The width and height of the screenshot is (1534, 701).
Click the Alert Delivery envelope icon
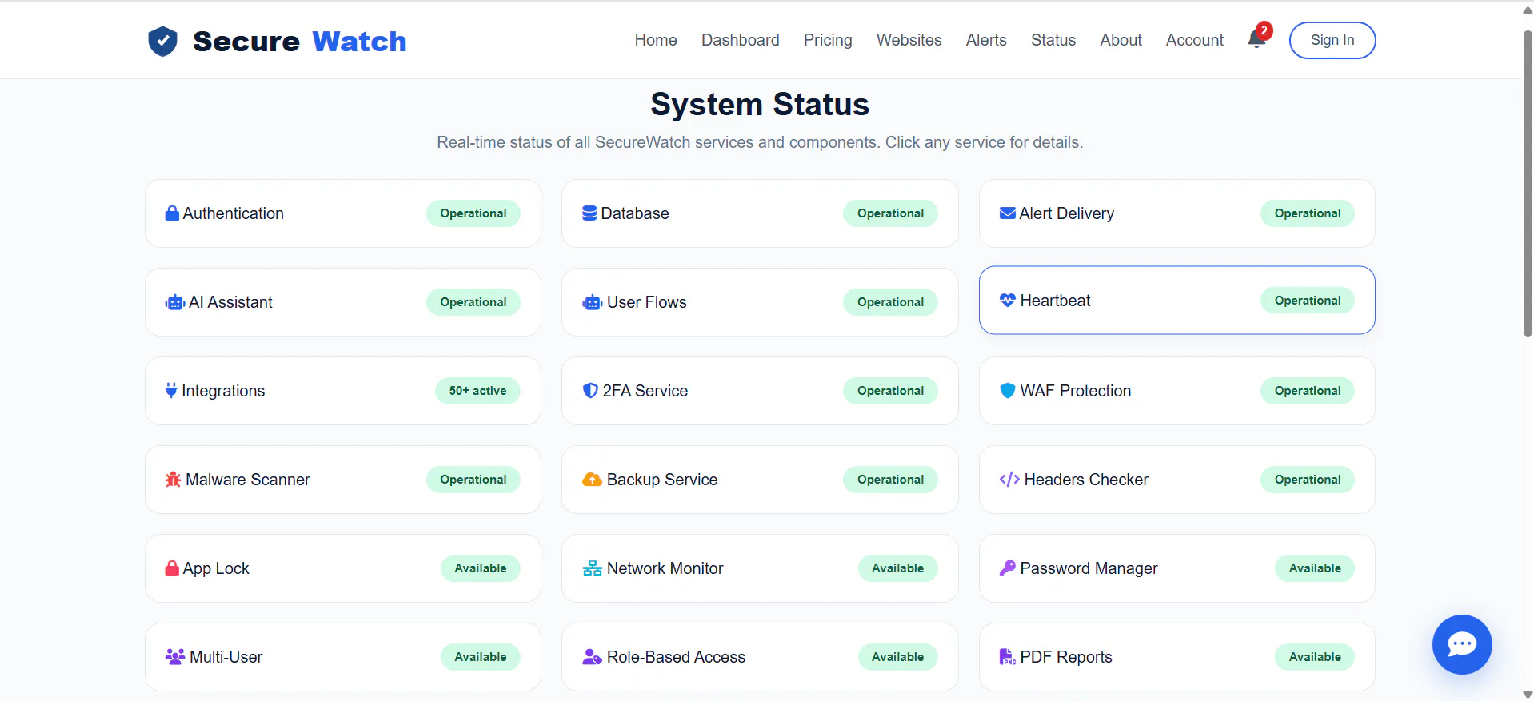(x=1008, y=213)
